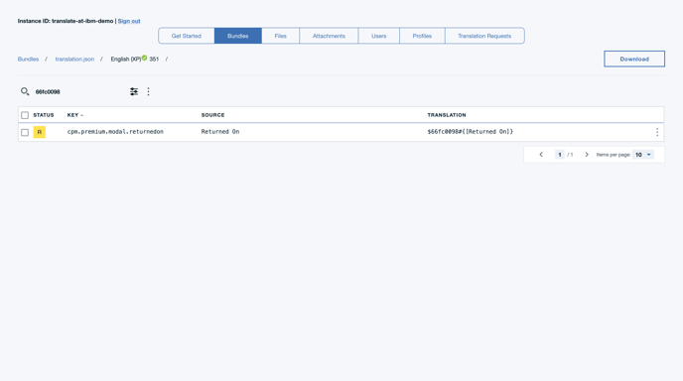The height and width of the screenshot is (381, 683).
Task: Go to the previous page arrow
Action: pyautogui.click(x=541, y=155)
